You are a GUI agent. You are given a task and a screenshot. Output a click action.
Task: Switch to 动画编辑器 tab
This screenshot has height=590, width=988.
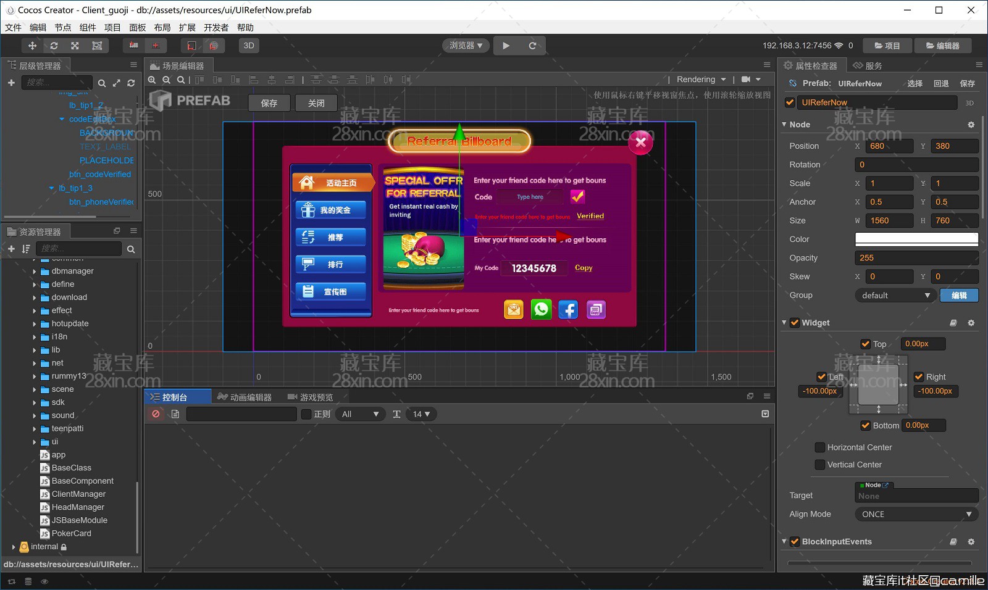(x=245, y=397)
